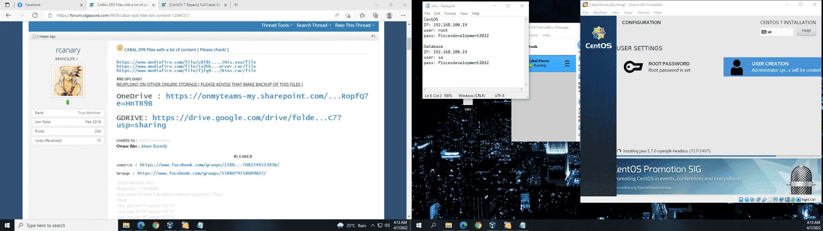Open Format menu in Notepad
This screenshot has width=823, height=231.
tap(450, 14)
